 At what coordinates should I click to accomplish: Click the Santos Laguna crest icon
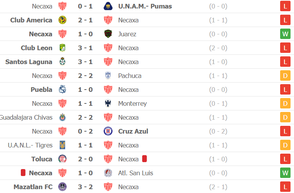pyautogui.click(x=62, y=62)
